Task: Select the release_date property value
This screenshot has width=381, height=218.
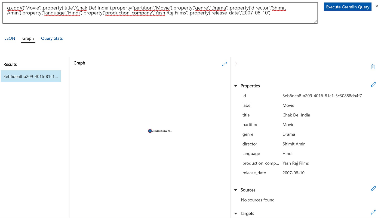Action: tap(293, 173)
